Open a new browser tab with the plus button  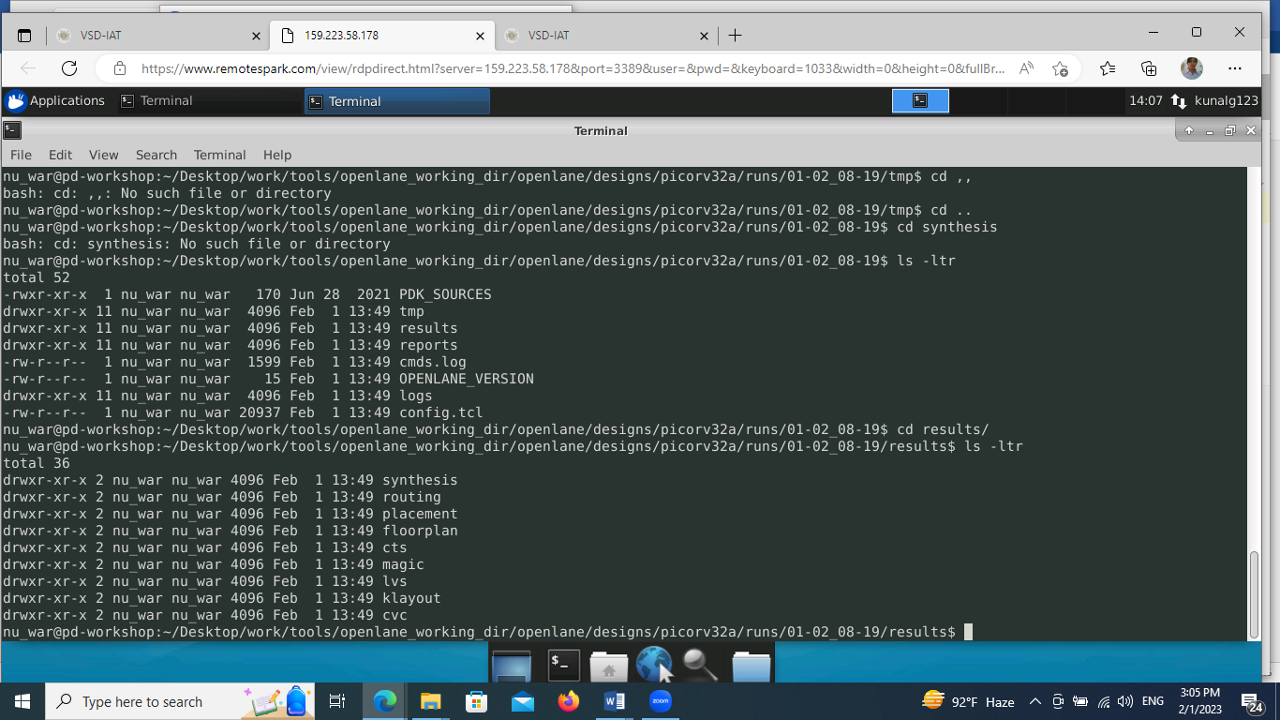(735, 35)
